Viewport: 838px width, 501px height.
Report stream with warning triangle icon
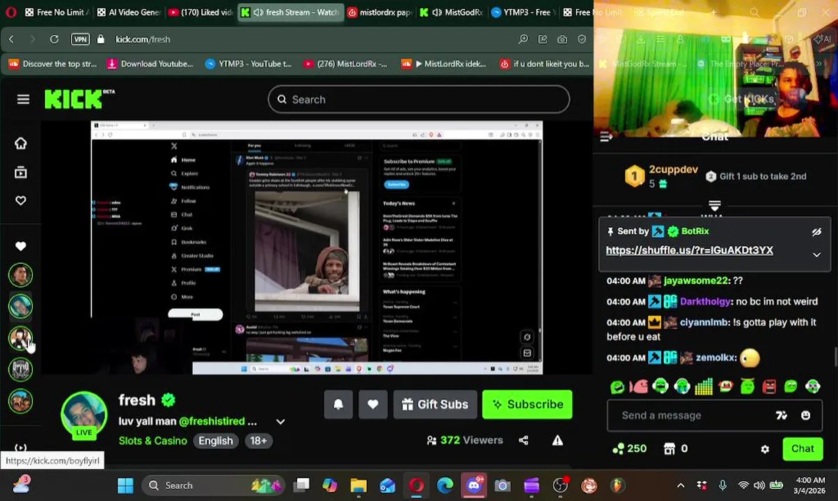[x=558, y=440]
